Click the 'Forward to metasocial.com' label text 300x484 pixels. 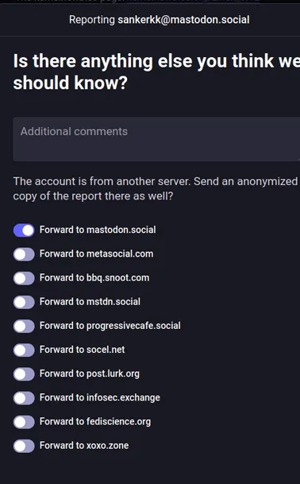pyautogui.click(x=97, y=254)
